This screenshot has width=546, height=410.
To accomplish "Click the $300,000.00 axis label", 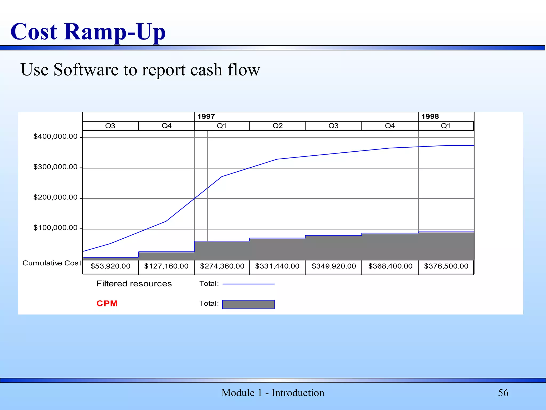I will [x=55, y=167].
